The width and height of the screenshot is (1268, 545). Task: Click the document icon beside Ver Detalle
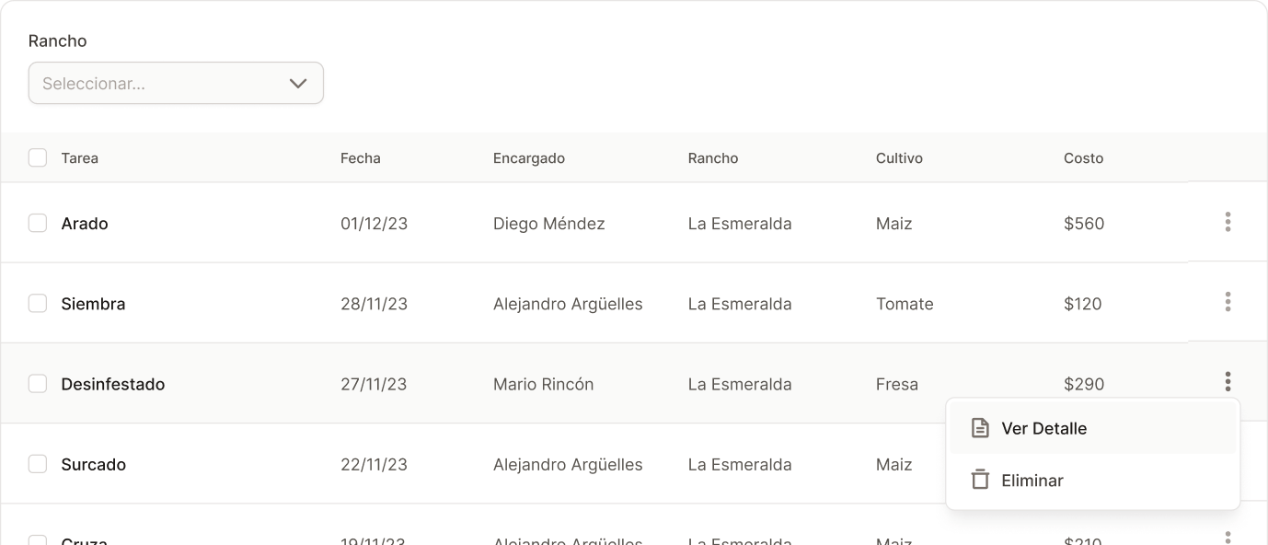tap(980, 428)
